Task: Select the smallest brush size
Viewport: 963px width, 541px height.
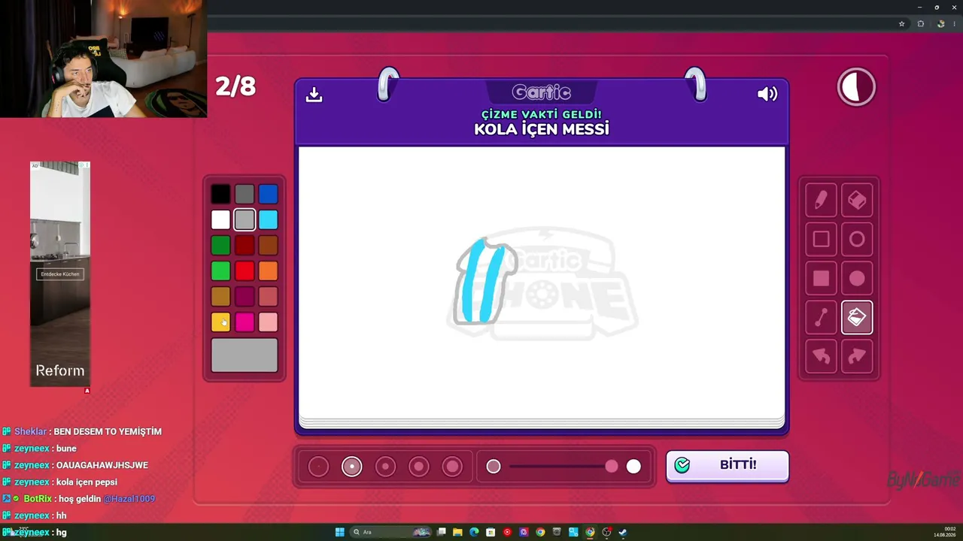Action: coord(318,467)
